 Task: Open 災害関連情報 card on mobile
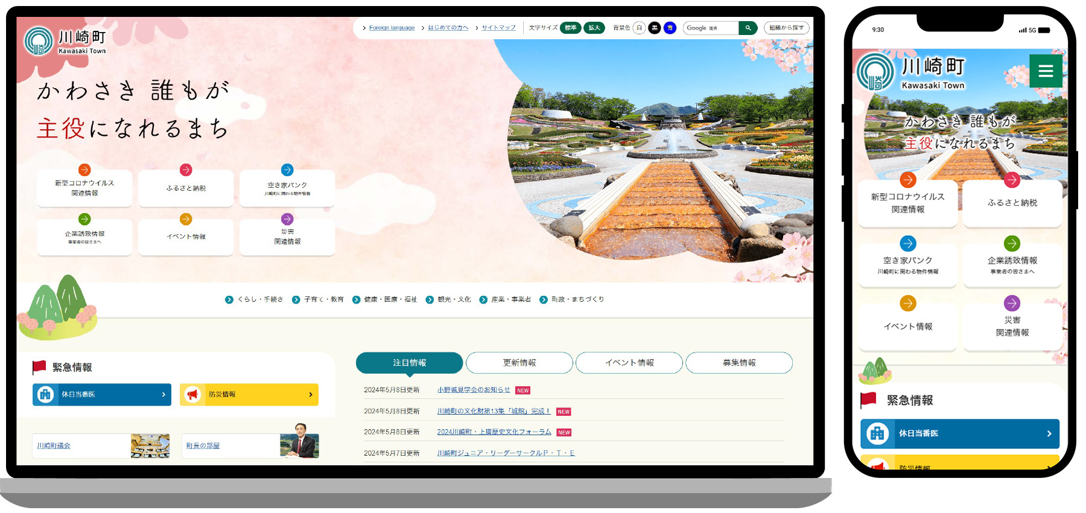(1012, 327)
